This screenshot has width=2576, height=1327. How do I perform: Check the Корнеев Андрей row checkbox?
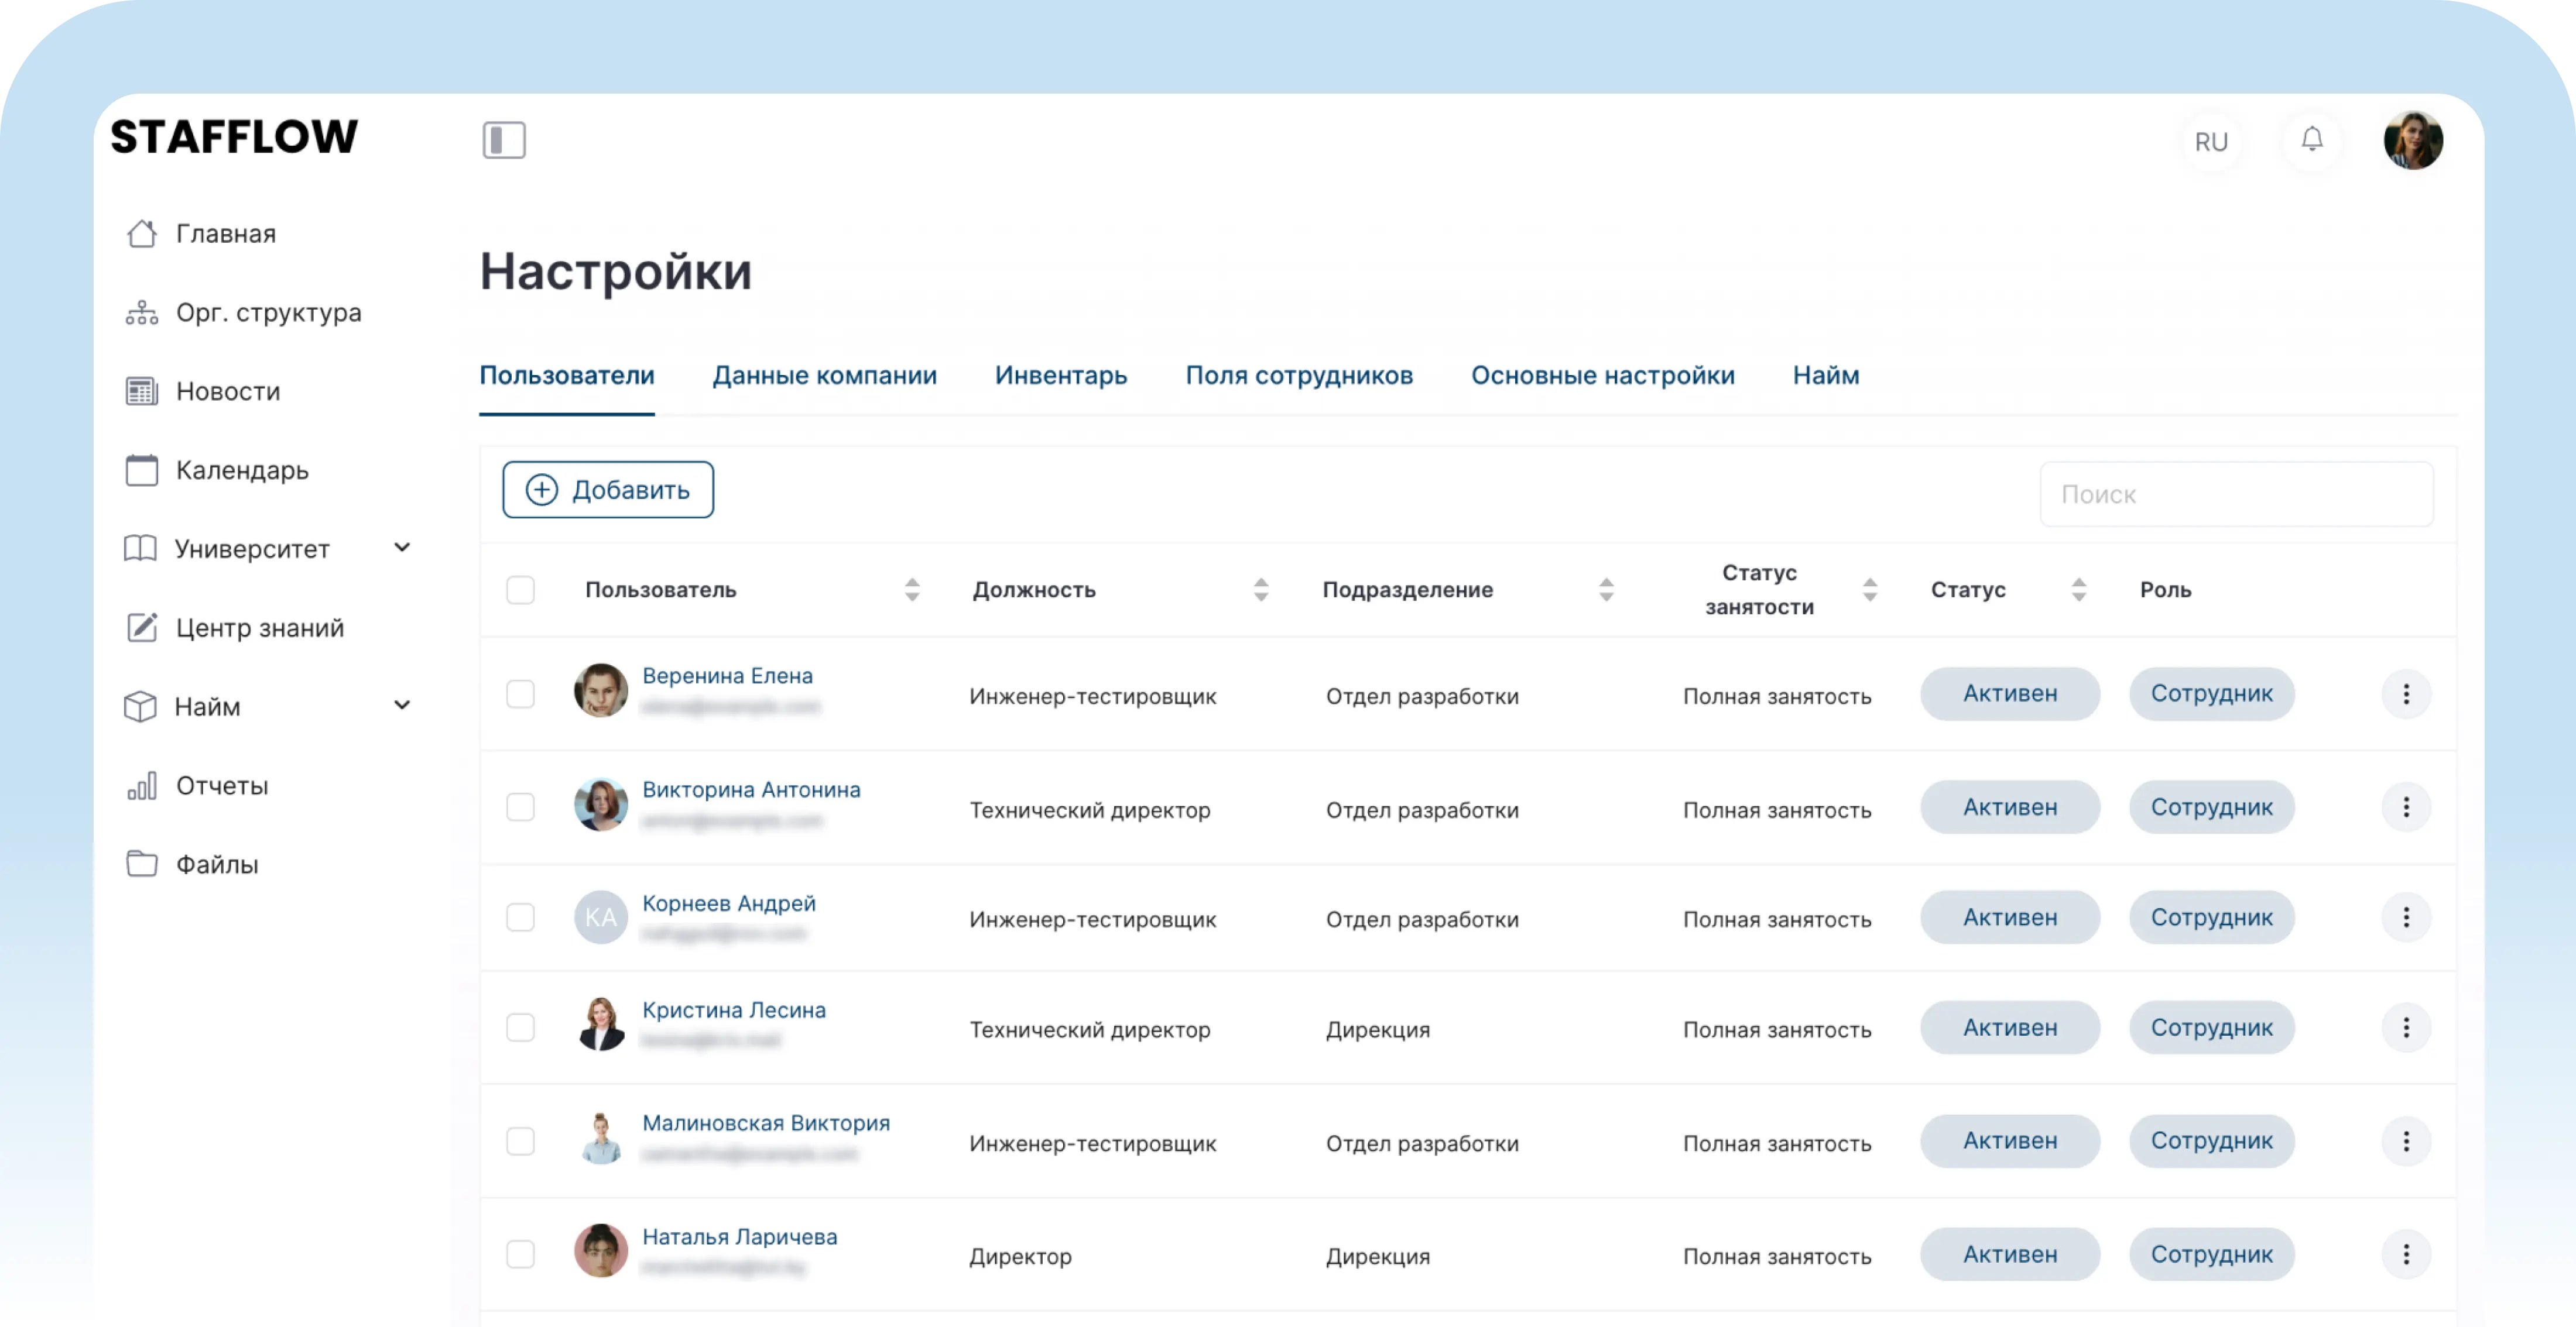pos(520,917)
